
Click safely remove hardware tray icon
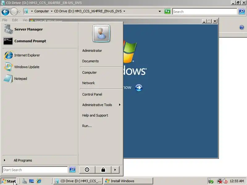click(x=211, y=181)
